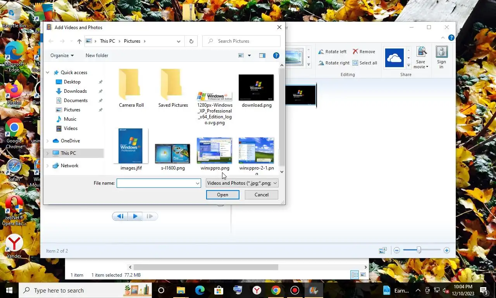The width and height of the screenshot is (496, 298).
Task: Expand the OneDrive tree node
Action: pyautogui.click(x=48, y=141)
